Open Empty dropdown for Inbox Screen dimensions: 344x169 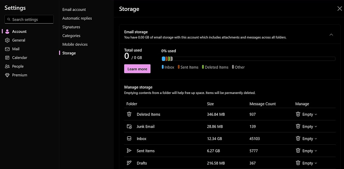pyautogui.click(x=306, y=139)
